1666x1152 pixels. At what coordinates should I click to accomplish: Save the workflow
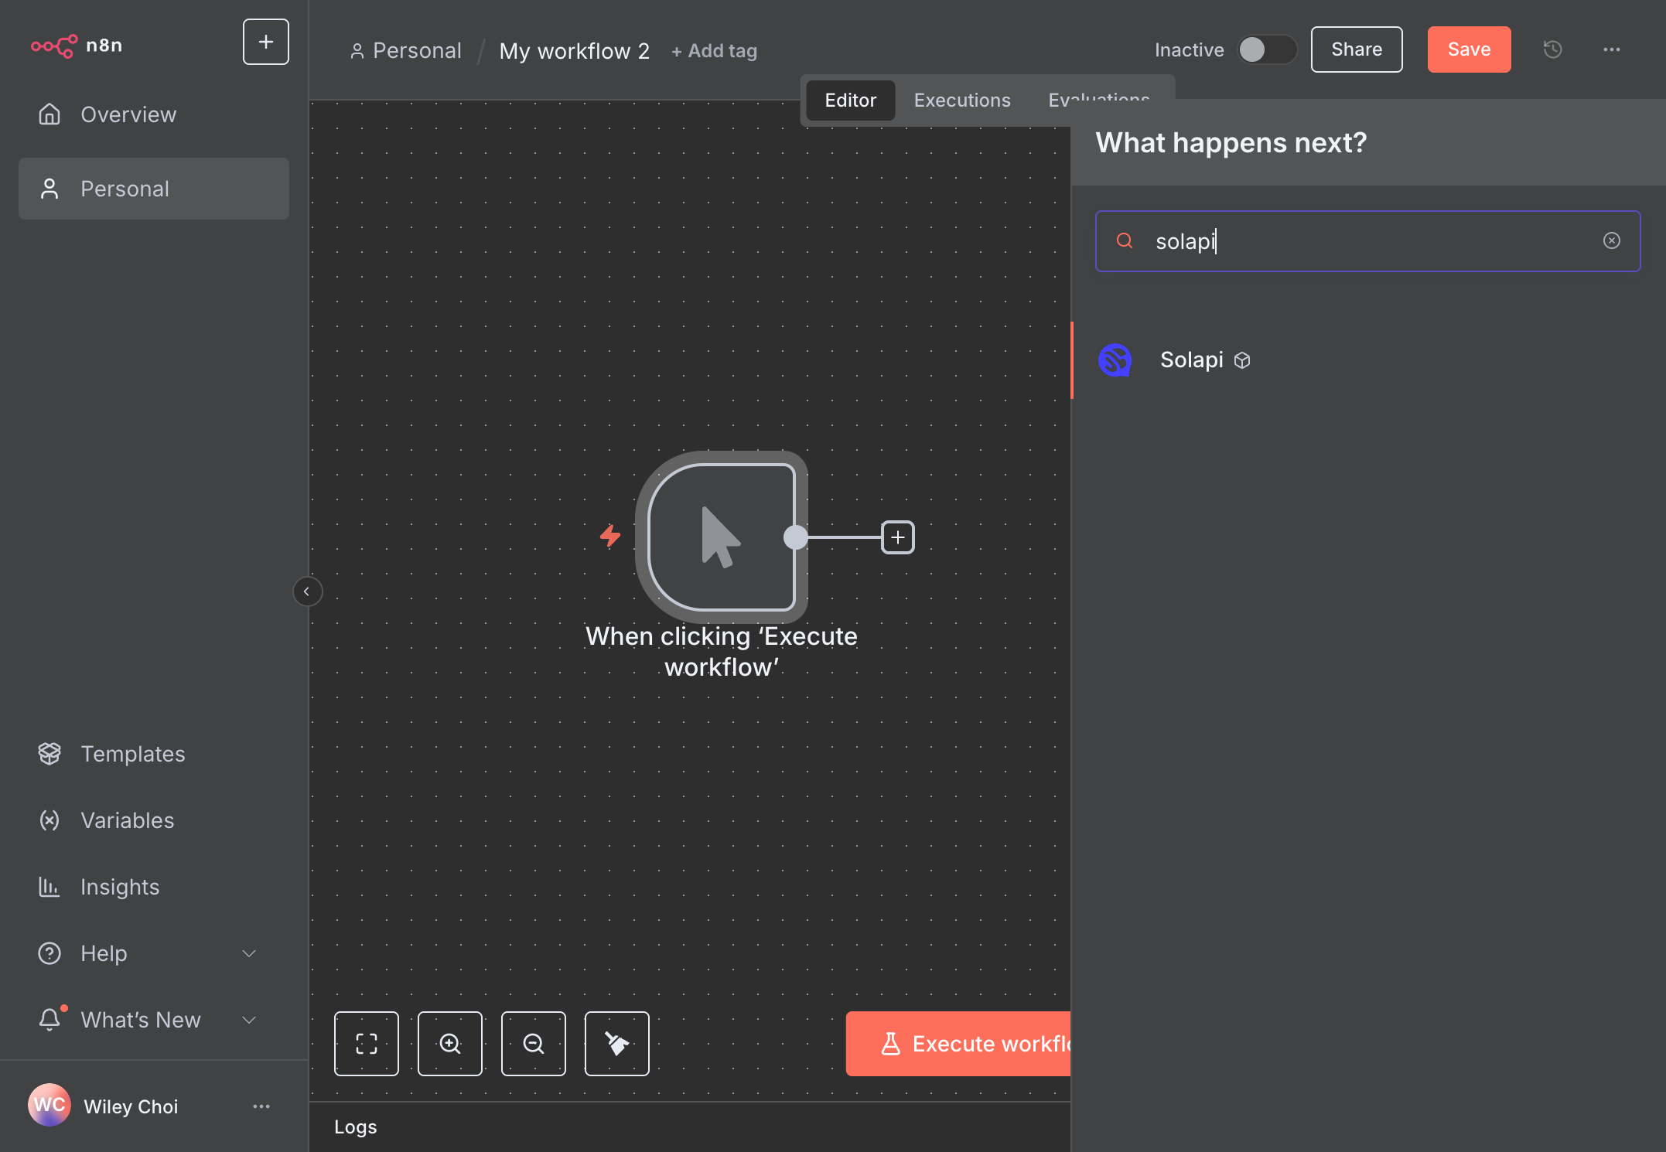coord(1469,49)
